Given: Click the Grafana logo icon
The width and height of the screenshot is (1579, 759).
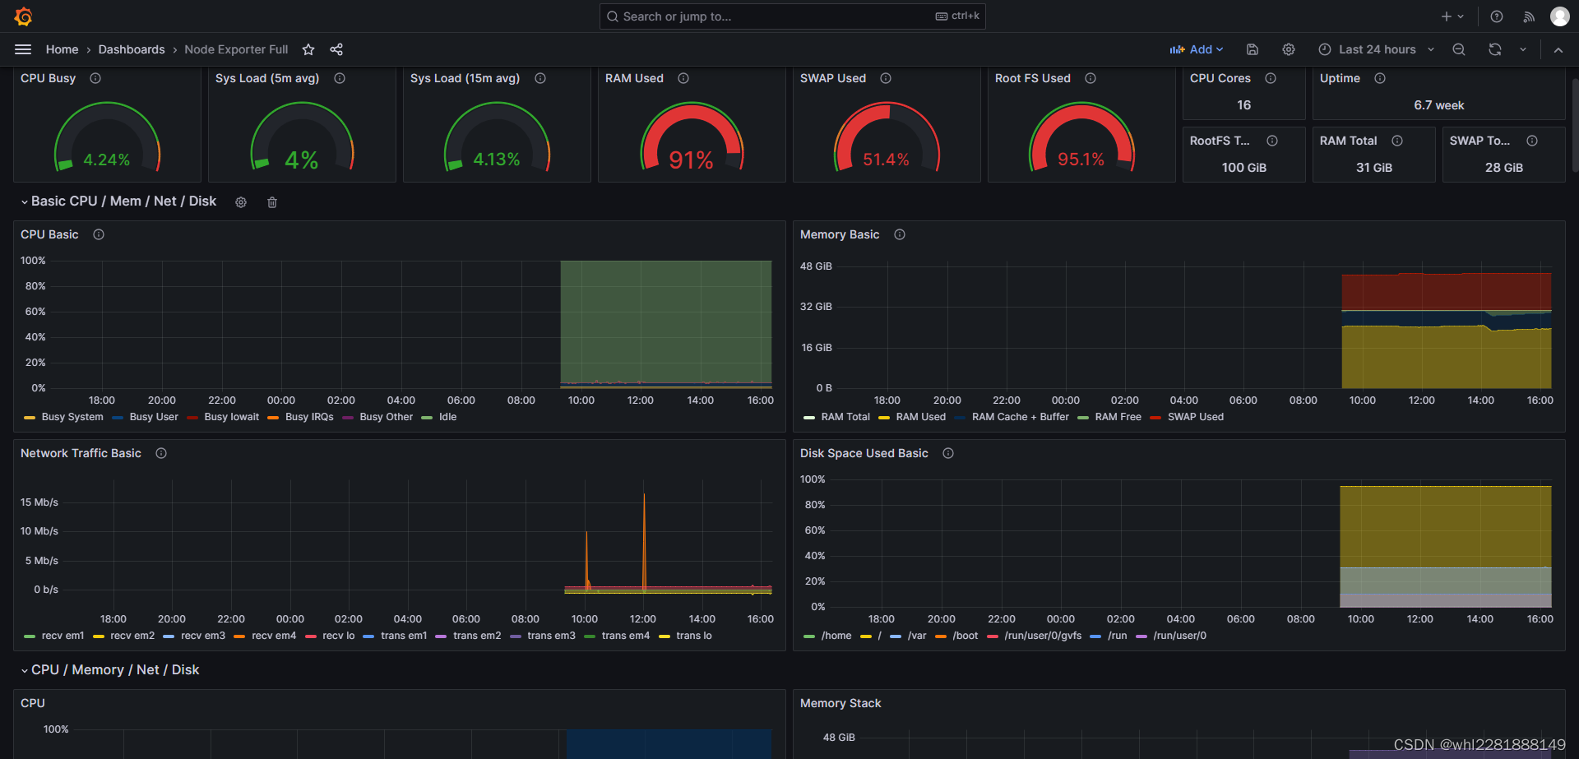Looking at the screenshot, I should coord(23,16).
